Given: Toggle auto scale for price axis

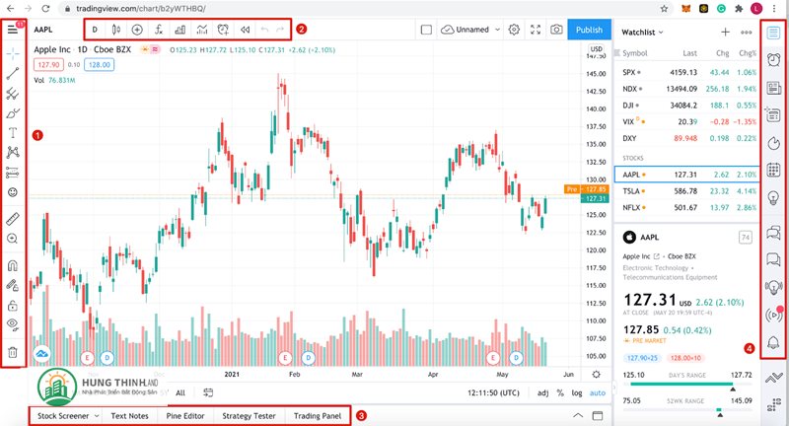Looking at the screenshot, I should (597, 392).
